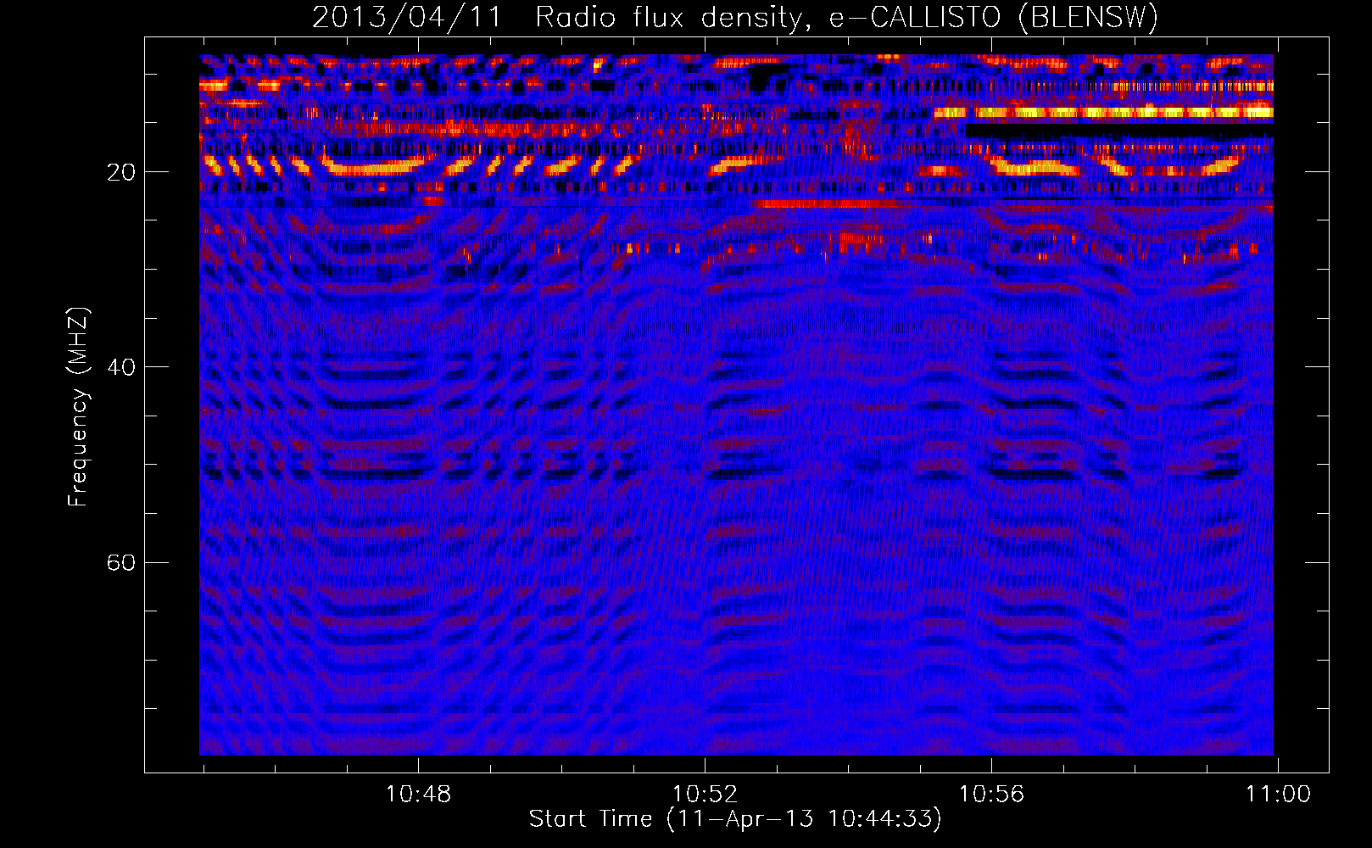This screenshot has width=1372, height=848.
Task: Click the '10:56' time tick label
Action: pos(991,795)
